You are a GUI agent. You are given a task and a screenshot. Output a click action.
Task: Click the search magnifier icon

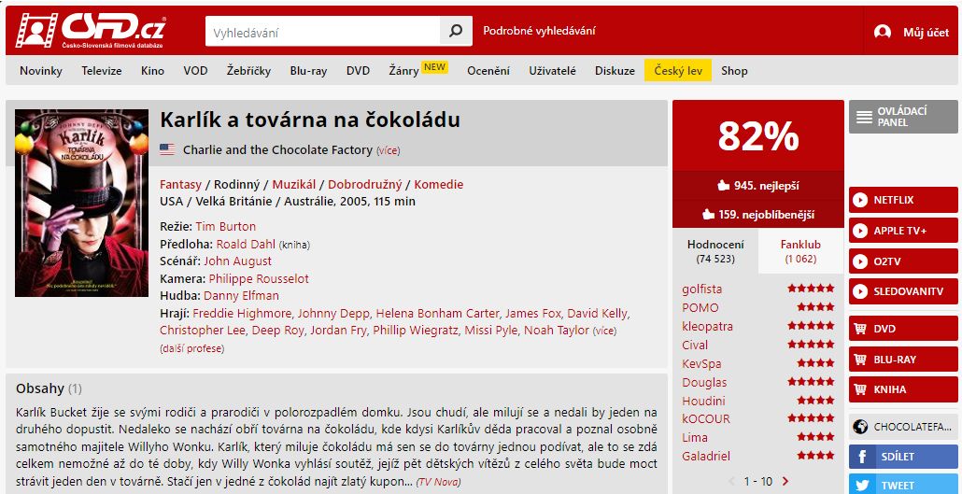coord(456,31)
